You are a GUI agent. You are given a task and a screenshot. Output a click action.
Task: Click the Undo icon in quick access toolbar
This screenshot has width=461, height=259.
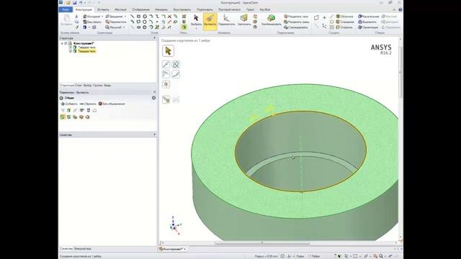coord(80,3)
